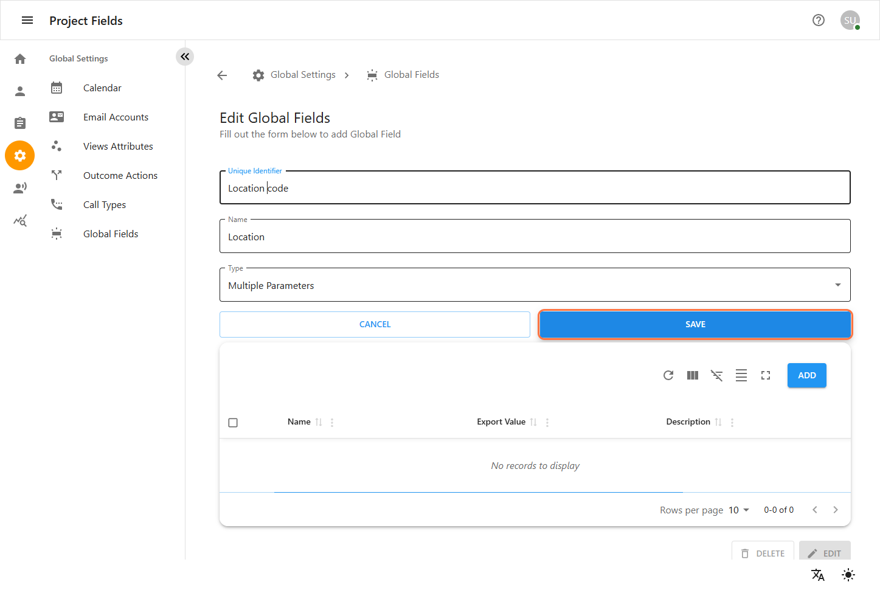This screenshot has width=880, height=590.
Task: Open the hamburger menu next to Project Fields
Action: [27, 19]
